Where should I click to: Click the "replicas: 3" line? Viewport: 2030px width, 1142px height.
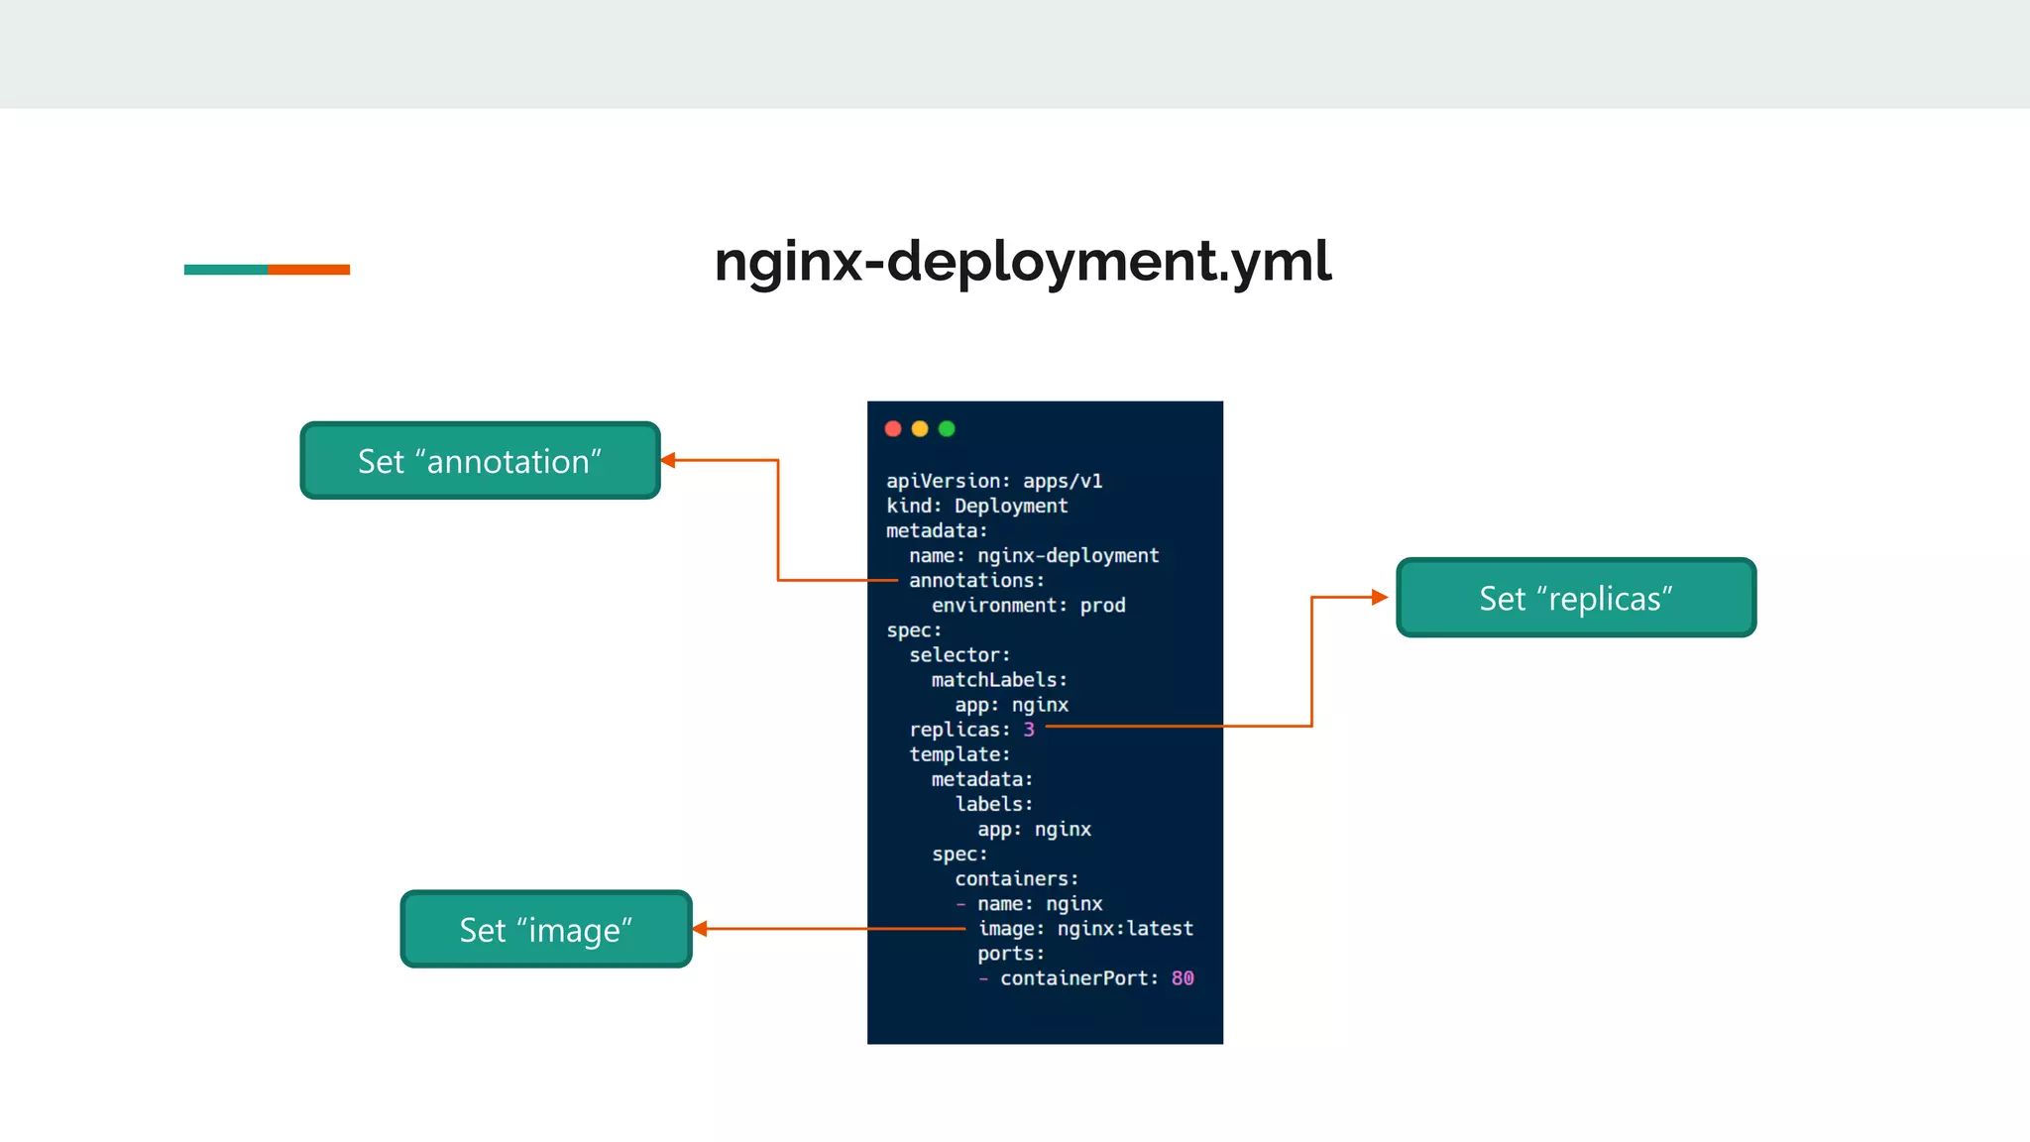click(x=972, y=730)
